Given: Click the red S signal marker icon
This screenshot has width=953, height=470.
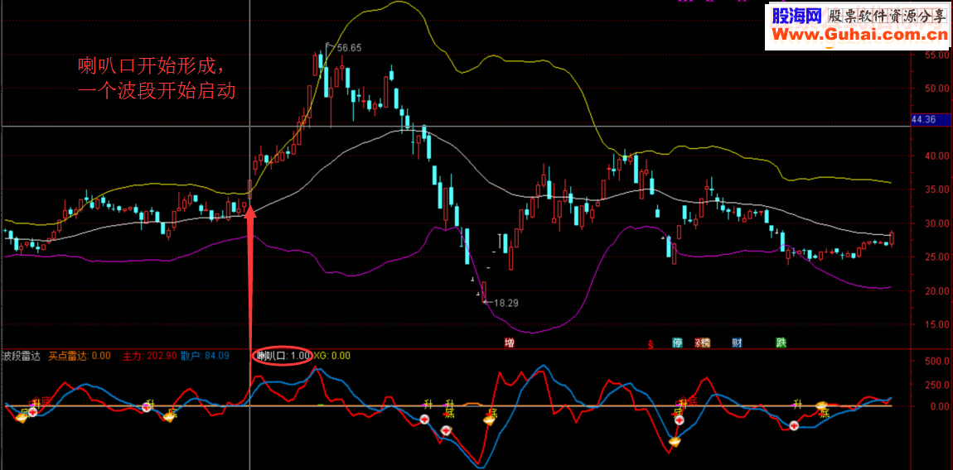Looking at the screenshot, I should point(651,343).
